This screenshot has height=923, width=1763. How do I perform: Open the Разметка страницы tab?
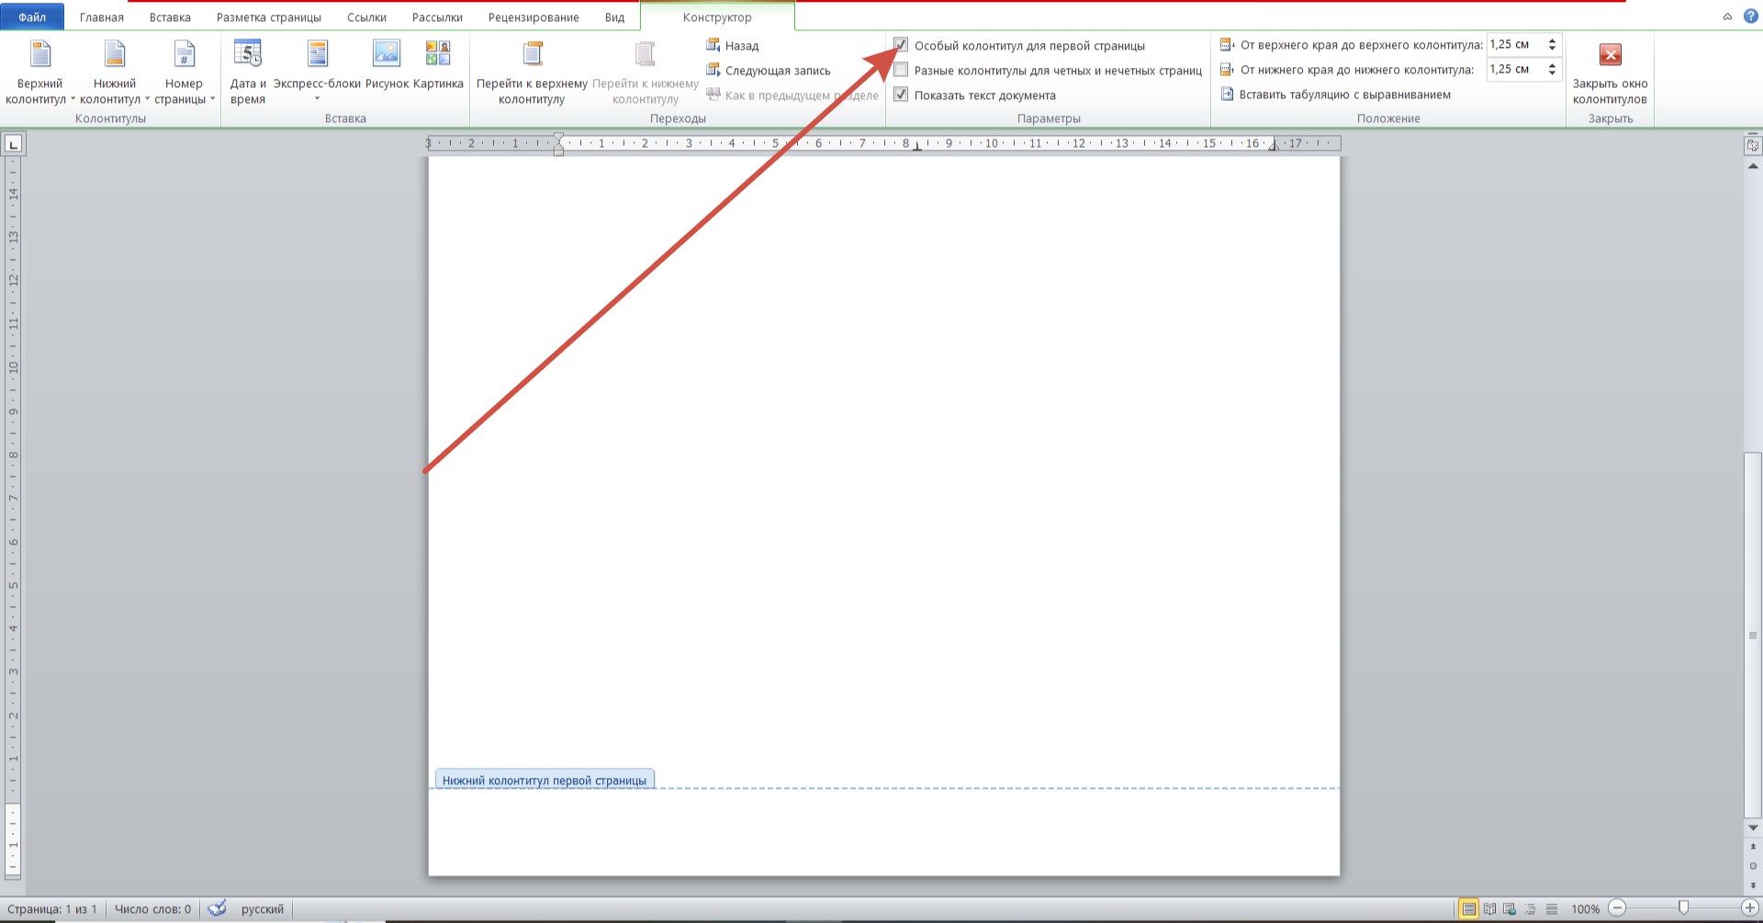tap(268, 17)
